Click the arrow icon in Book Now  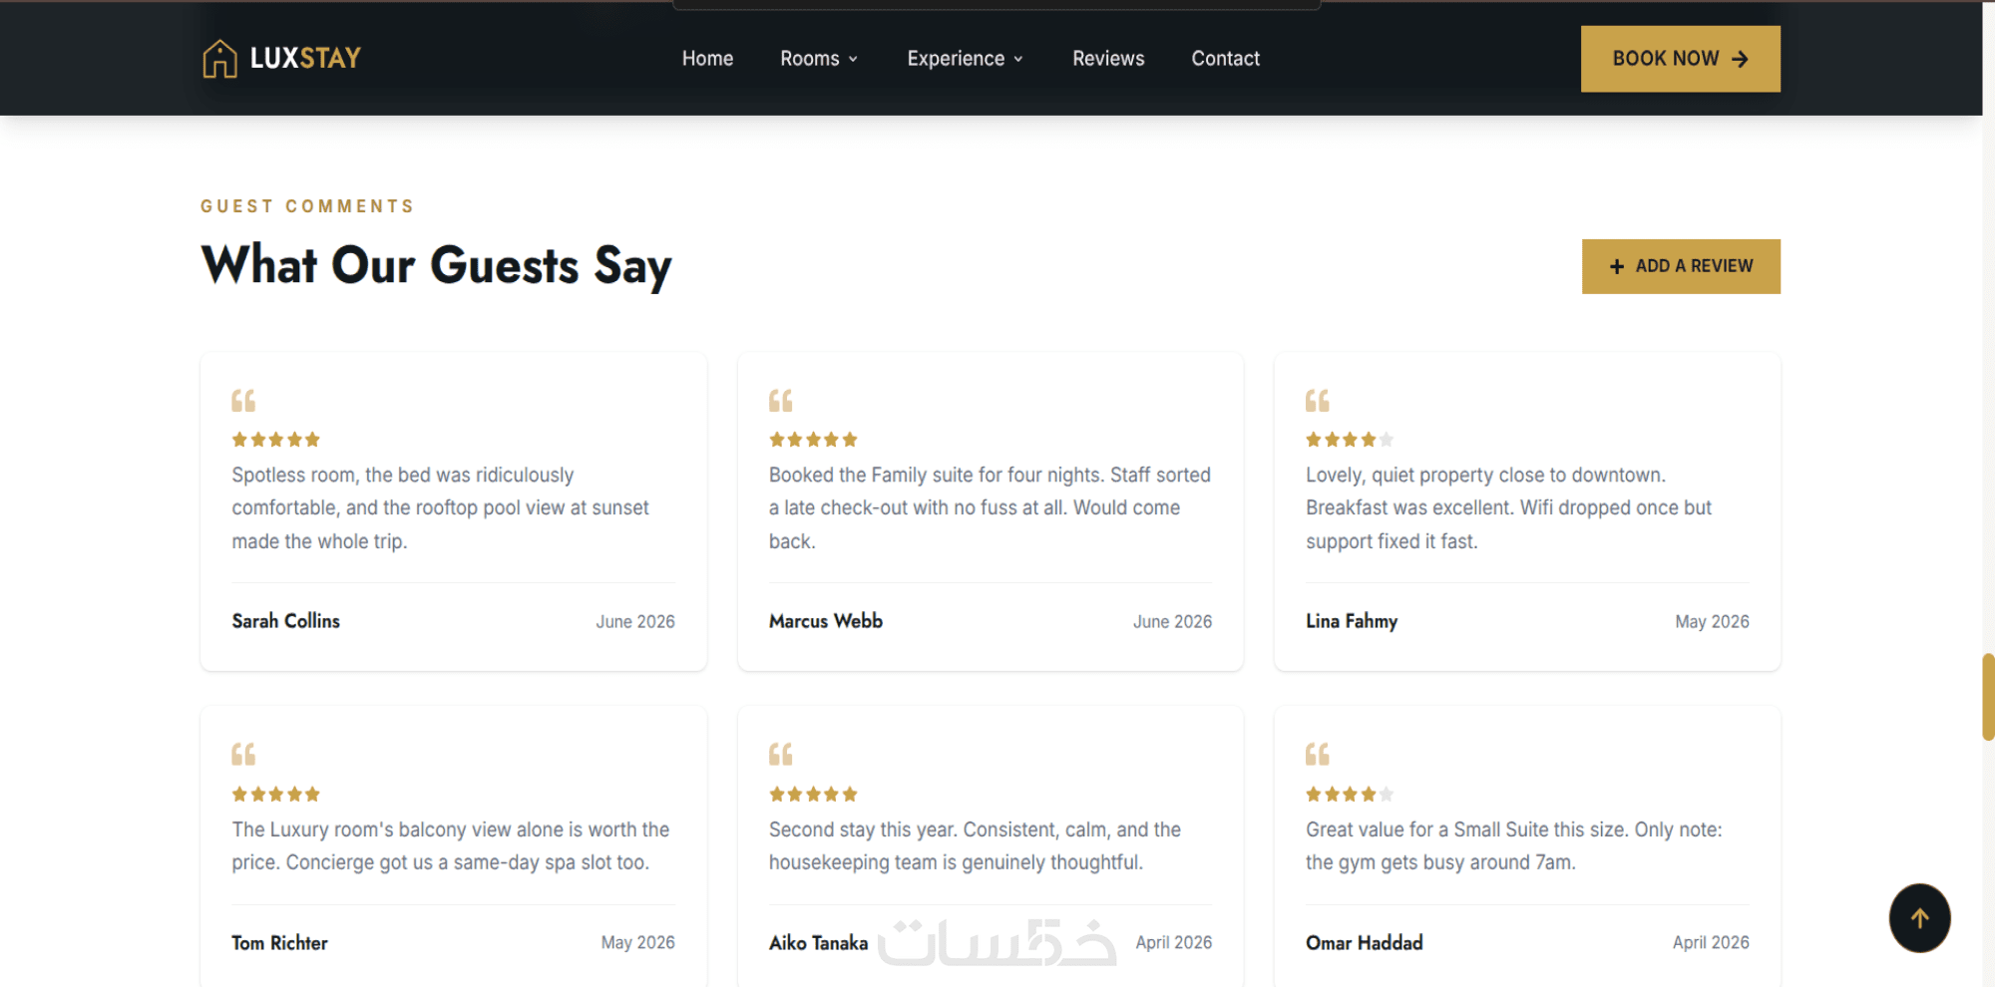[x=1741, y=59]
